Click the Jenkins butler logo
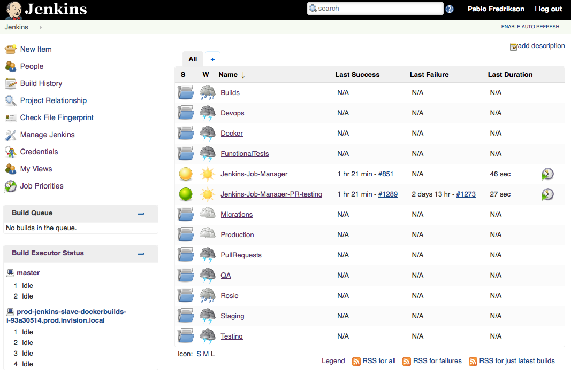Image resolution: width=571 pixels, height=392 pixels. tap(14, 10)
